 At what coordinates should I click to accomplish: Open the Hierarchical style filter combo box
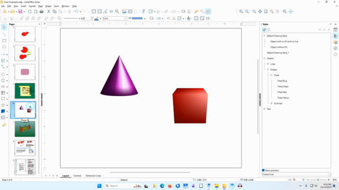(x=296, y=174)
